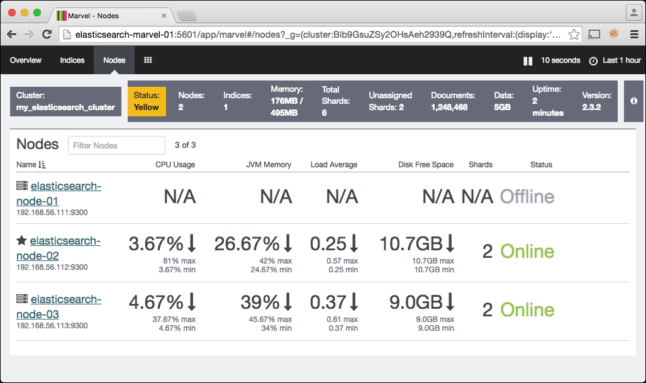646x383 pixels.
Task: Click the Cast screen icon in toolbar
Action: coord(594,35)
